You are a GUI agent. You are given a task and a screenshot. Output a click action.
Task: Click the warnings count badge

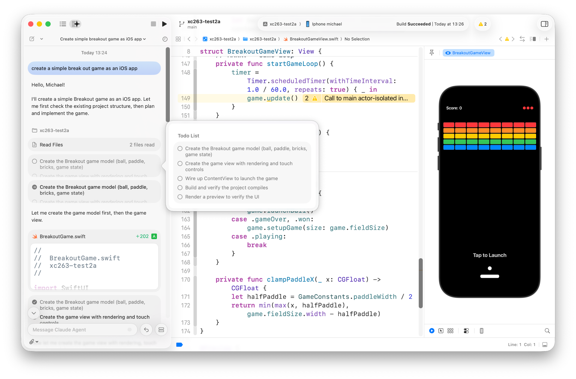coord(482,24)
